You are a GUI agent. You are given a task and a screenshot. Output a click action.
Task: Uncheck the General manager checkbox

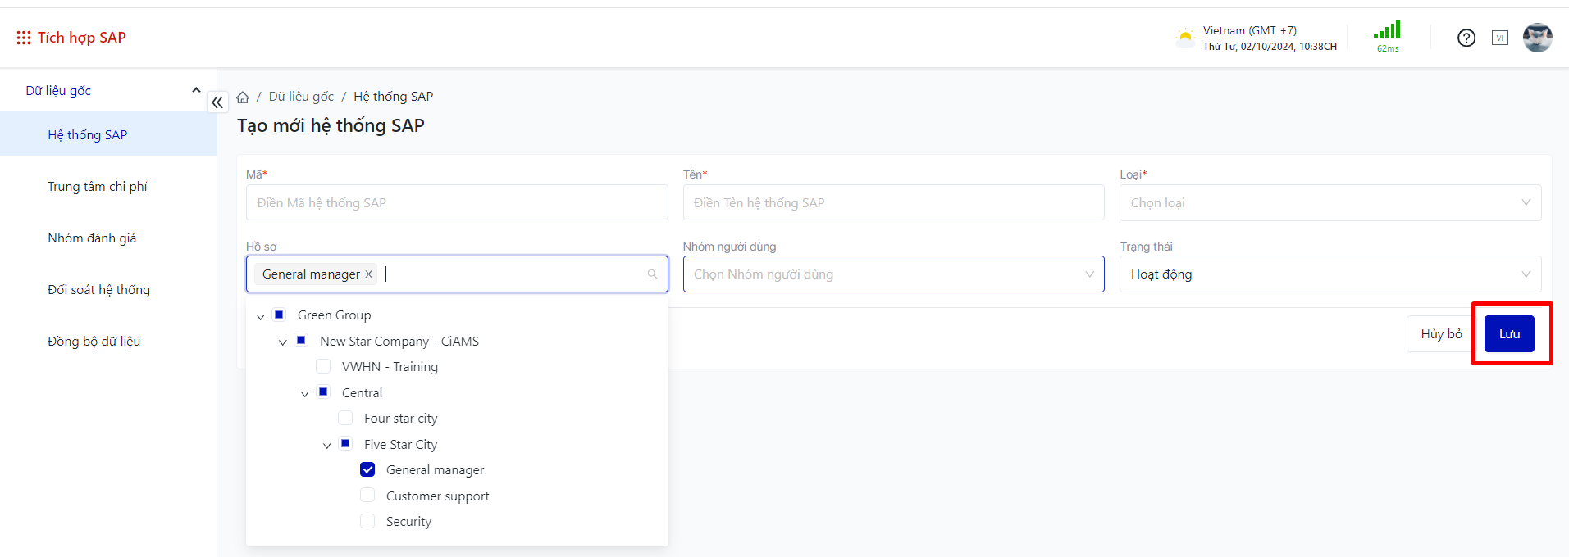tap(367, 469)
